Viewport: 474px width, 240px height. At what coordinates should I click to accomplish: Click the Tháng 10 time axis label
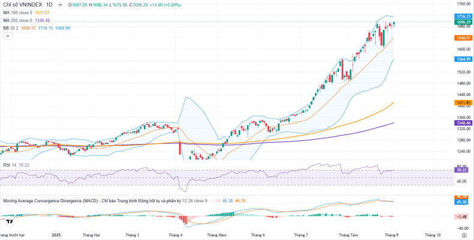pyautogui.click(x=433, y=235)
